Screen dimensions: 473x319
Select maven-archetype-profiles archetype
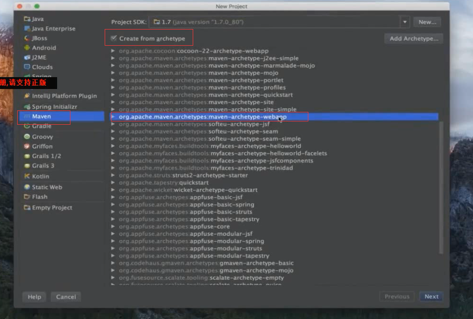pyautogui.click(x=202, y=87)
